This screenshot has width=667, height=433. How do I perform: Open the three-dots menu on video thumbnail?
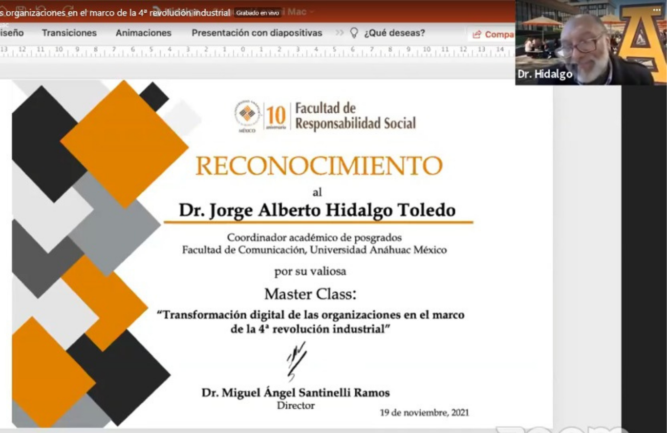click(656, 10)
